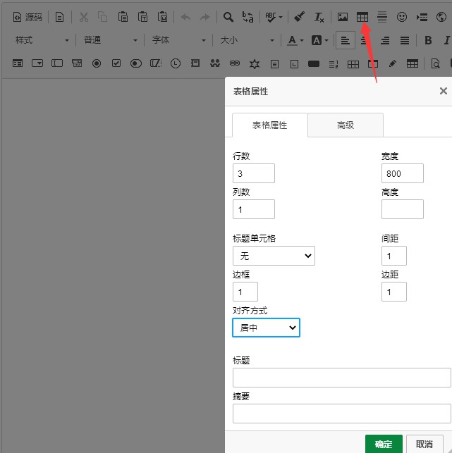Click the copy icon in toolbar
The height and width of the screenshot is (453, 452).
point(103,18)
